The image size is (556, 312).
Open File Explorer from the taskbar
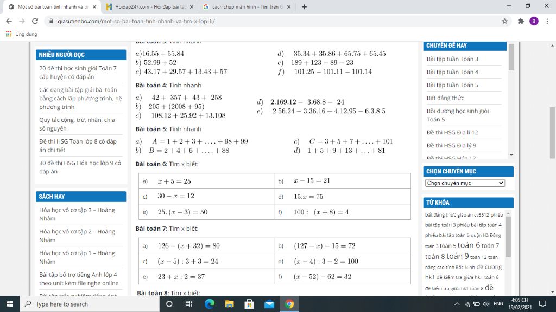230,304
